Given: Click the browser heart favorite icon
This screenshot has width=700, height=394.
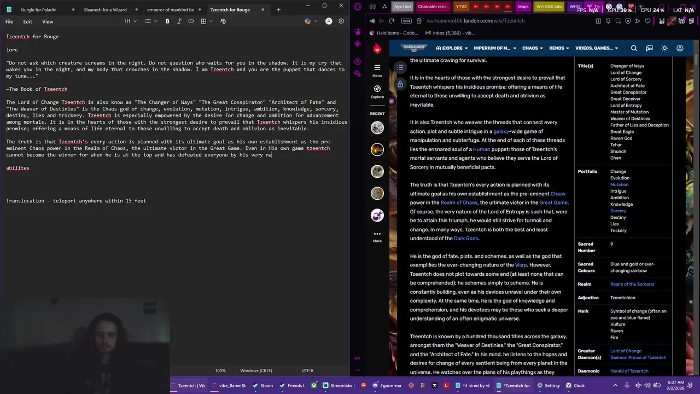Looking at the screenshot, I should (x=647, y=21).
